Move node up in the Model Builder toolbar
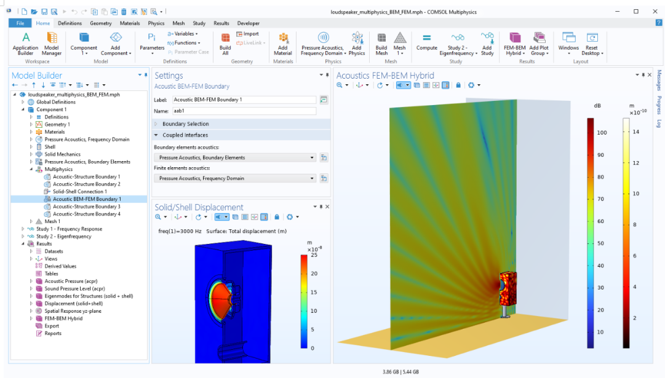 tap(34, 85)
